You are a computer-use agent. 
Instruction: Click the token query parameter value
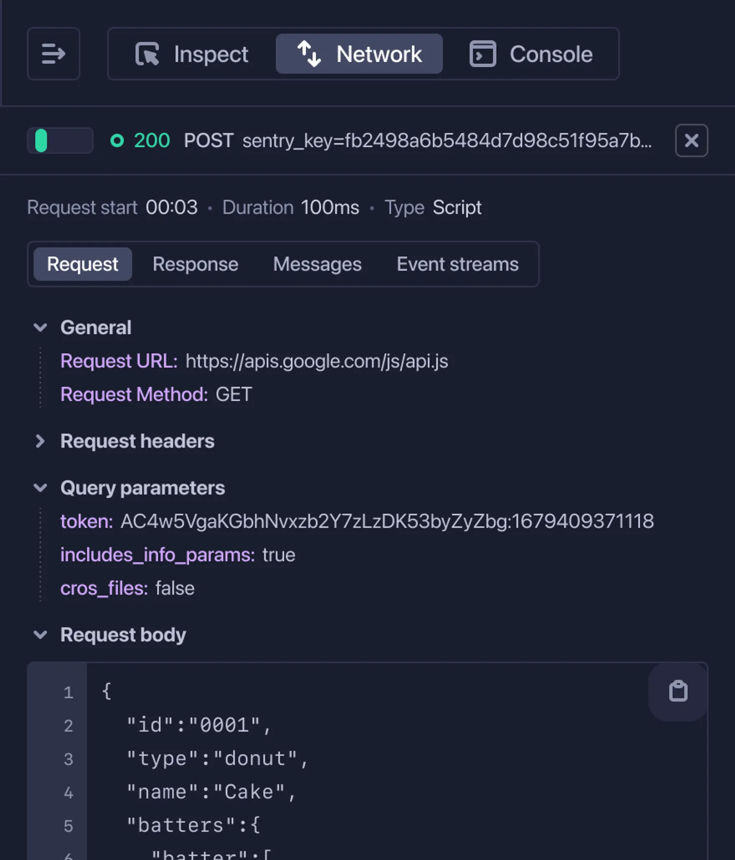(x=387, y=521)
